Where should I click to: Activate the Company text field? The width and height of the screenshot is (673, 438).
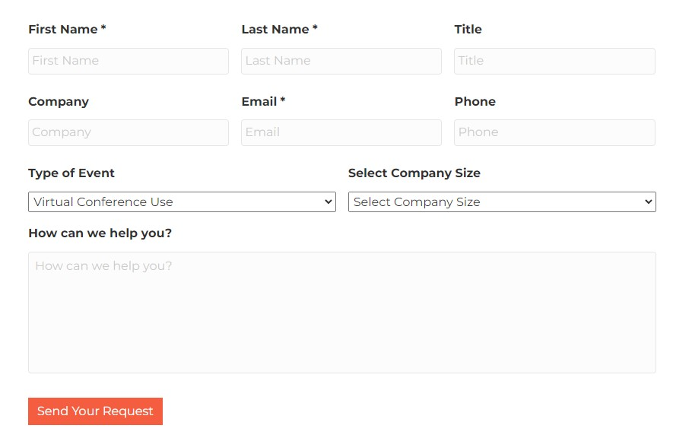[x=129, y=132]
